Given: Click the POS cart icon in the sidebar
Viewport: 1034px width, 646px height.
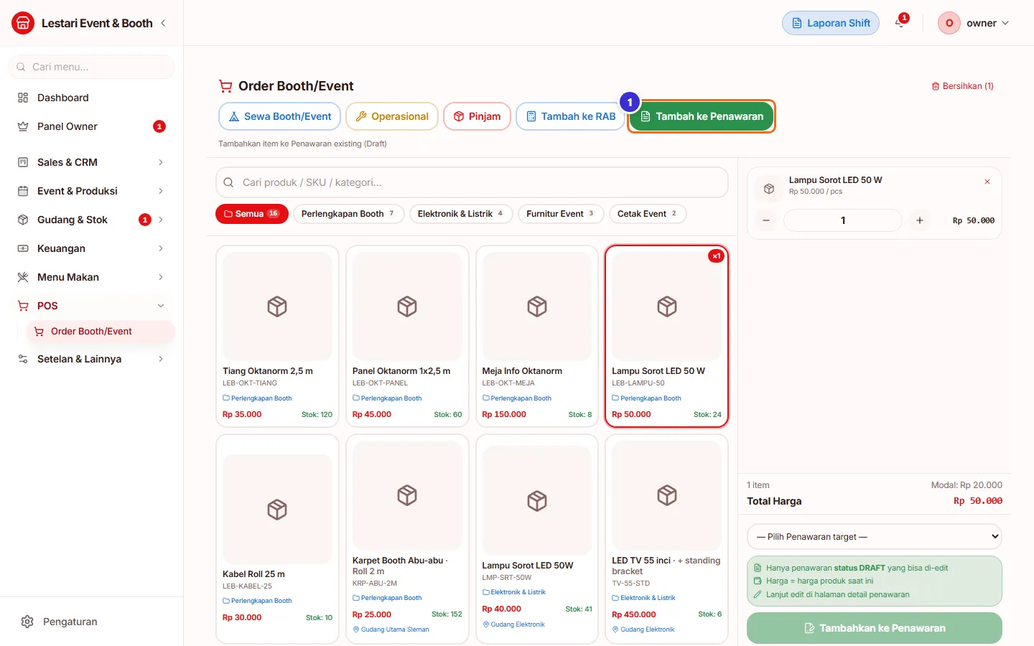Looking at the screenshot, I should coord(23,306).
